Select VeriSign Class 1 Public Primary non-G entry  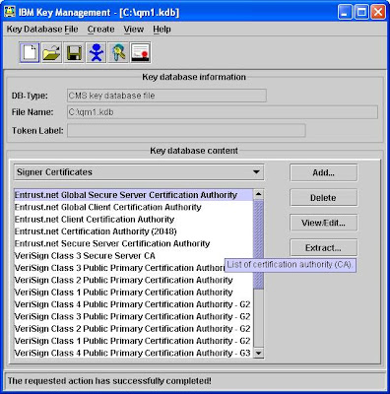click(134, 293)
